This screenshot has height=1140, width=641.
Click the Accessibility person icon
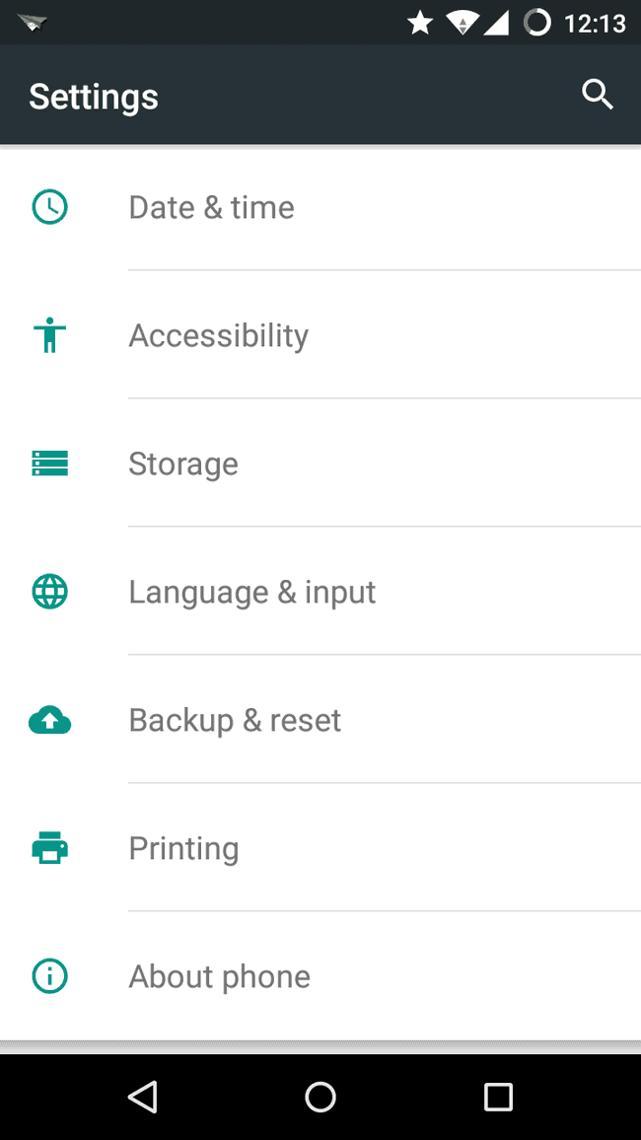pyautogui.click(x=49, y=335)
